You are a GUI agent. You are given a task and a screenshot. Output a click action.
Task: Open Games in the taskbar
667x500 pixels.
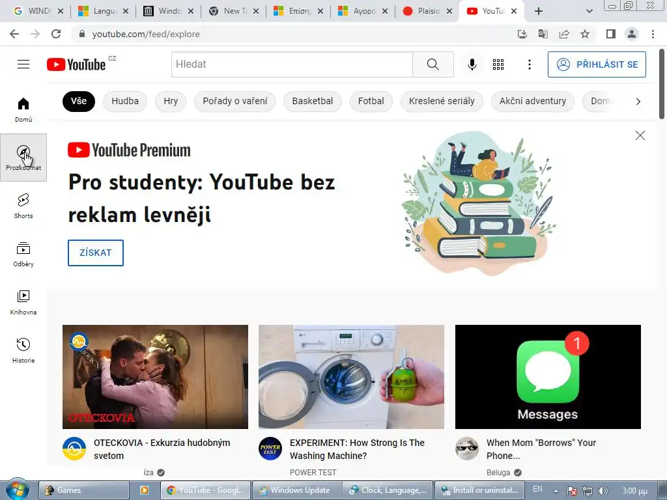(84, 490)
